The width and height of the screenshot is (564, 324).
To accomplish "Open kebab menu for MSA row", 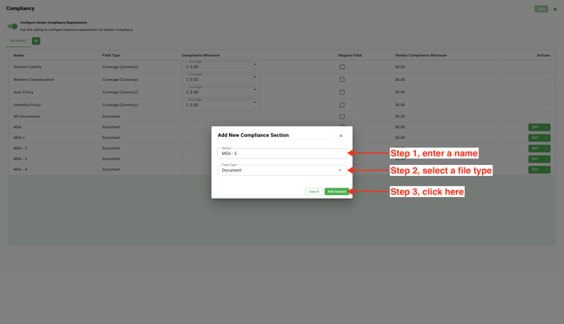I will click(x=546, y=127).
